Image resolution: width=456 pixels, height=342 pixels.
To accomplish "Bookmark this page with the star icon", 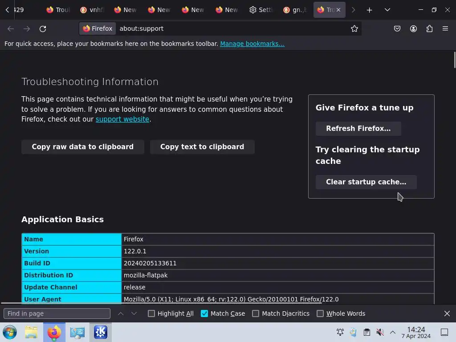I will (354, 28).
